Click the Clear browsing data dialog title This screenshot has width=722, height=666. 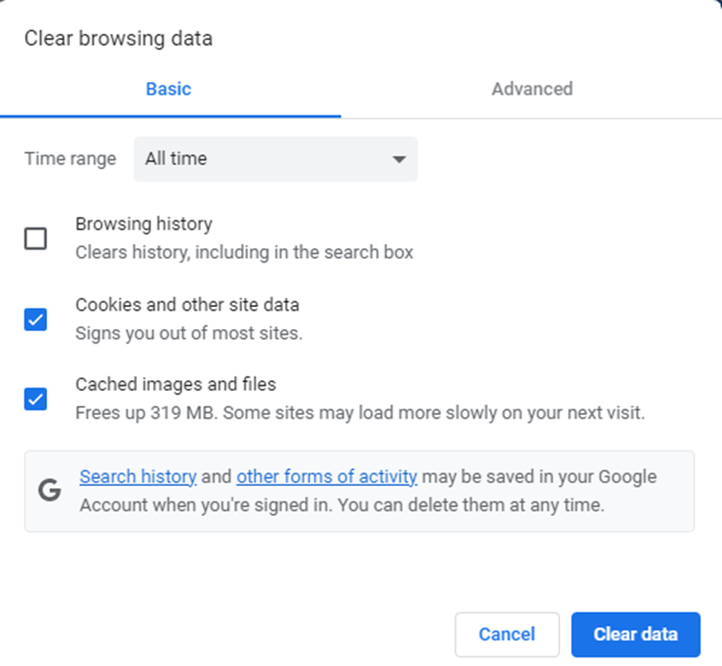(x=118, y=38)
